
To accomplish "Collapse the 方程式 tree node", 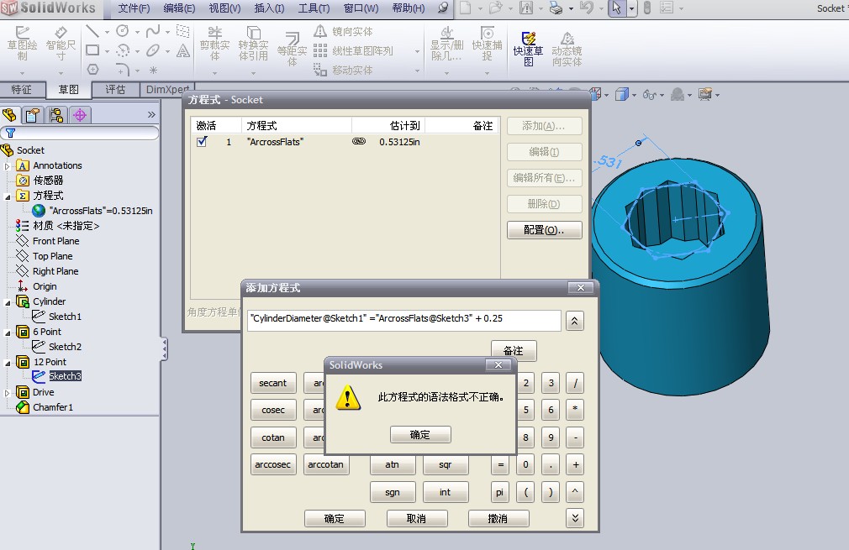I will tap(7, 196).
